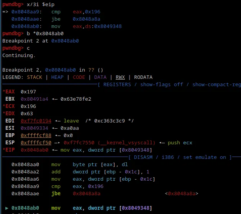Click the 'x/3i $eip' command text
The width and height of the screenshot is (241, 214).
pyautogui.click(x=41, y=5)
